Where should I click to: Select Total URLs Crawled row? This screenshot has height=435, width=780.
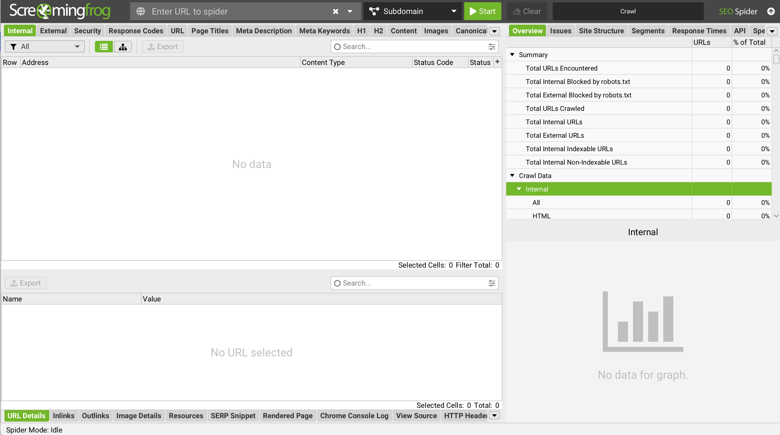click(x=639, y=108)
